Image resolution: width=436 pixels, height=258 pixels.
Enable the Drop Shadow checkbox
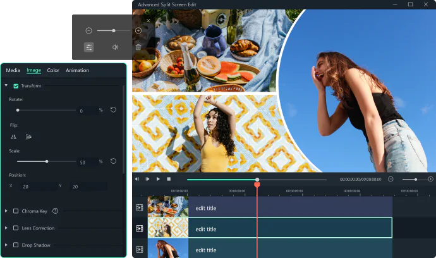16,245
